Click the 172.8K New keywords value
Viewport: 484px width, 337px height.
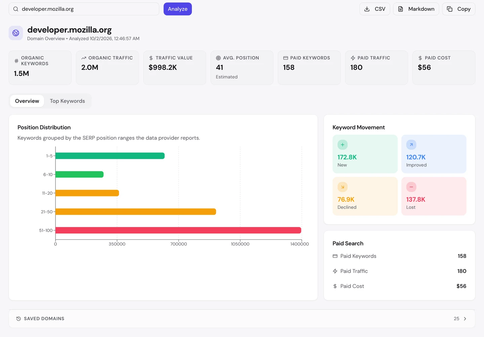[x=347, y=157]
